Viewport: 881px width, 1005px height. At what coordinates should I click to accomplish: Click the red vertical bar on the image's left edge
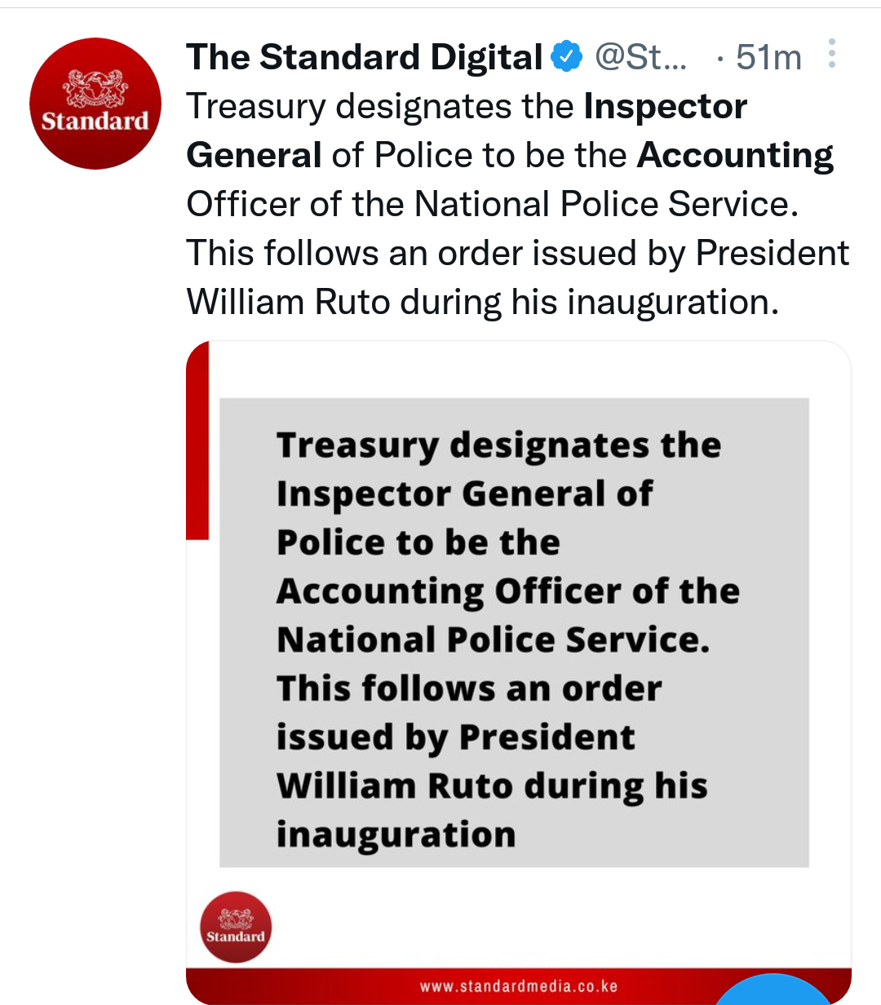click(x=197, y=441)
